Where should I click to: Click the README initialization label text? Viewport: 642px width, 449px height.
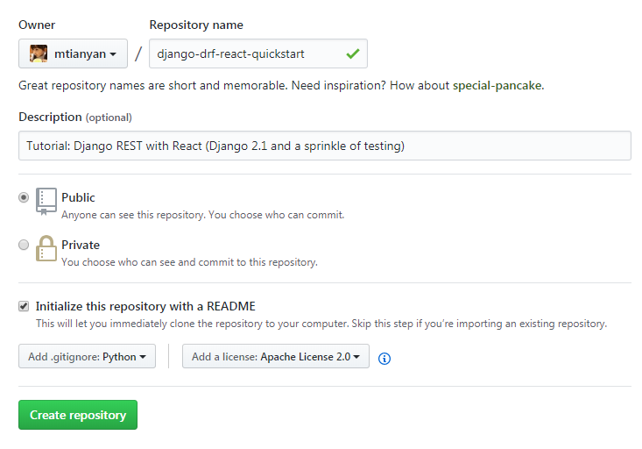point(145,306)
